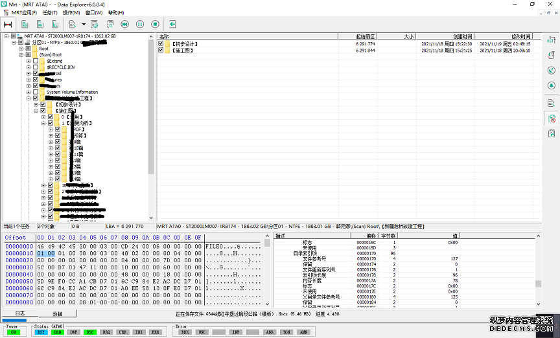The image size is (560, 338).
Task: Click the first green document toolbar icon
Action: point(25,24)
